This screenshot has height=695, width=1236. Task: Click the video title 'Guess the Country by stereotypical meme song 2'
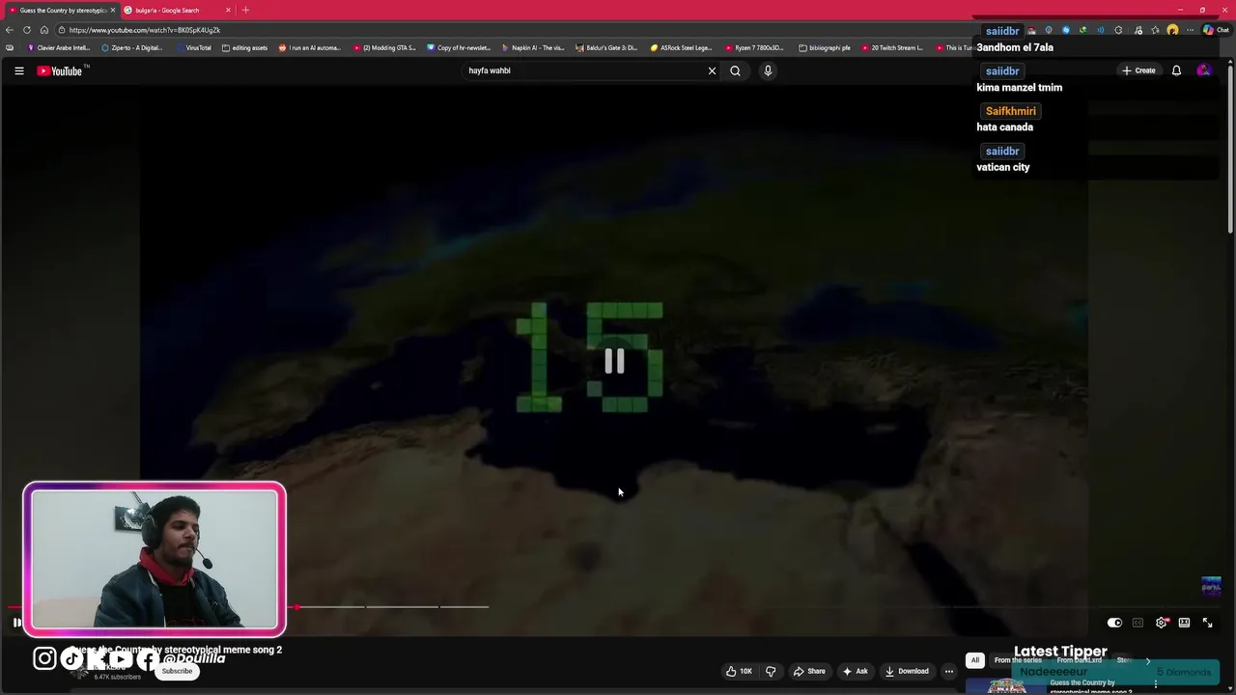[x=177, y=650]
